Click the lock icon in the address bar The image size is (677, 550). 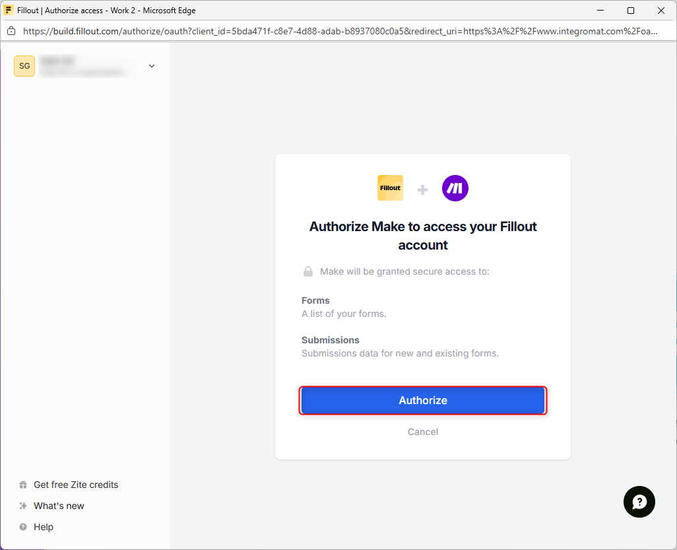[x=11, y=31]
